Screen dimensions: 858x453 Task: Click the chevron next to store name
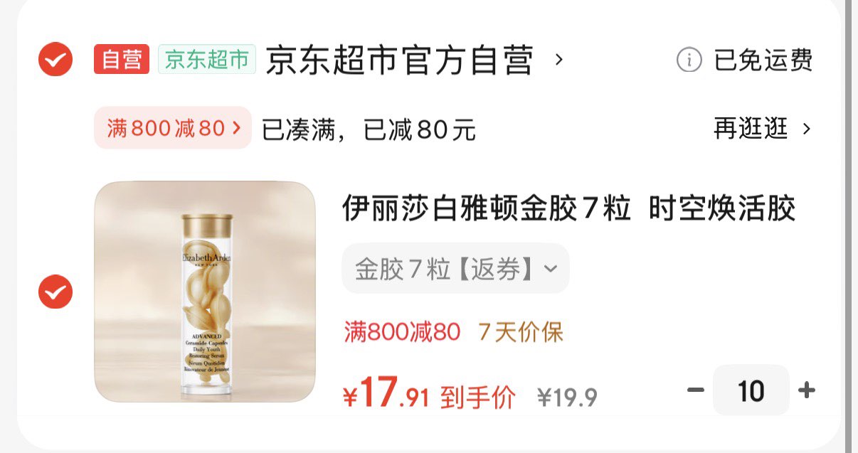tap(559, 59)
